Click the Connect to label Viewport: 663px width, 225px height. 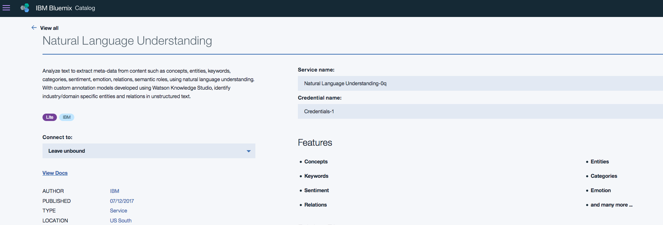(x=57, y=137)
